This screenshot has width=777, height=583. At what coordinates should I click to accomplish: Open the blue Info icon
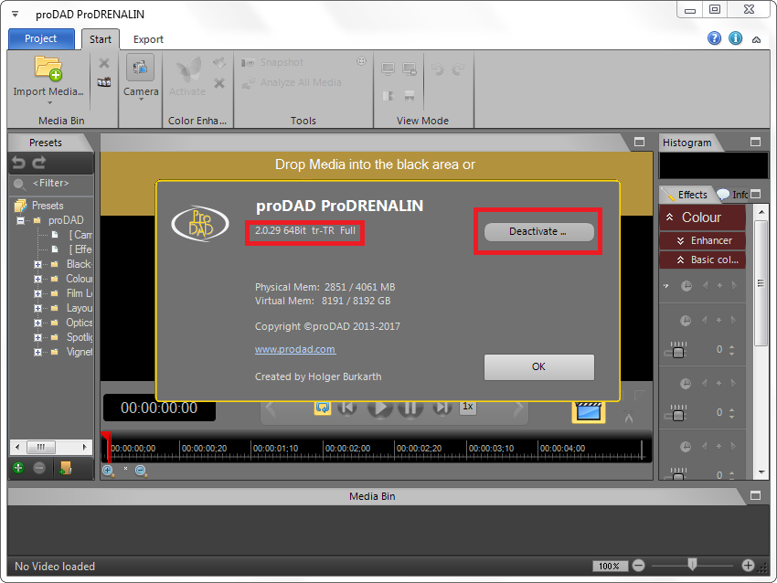coord(735,38)
